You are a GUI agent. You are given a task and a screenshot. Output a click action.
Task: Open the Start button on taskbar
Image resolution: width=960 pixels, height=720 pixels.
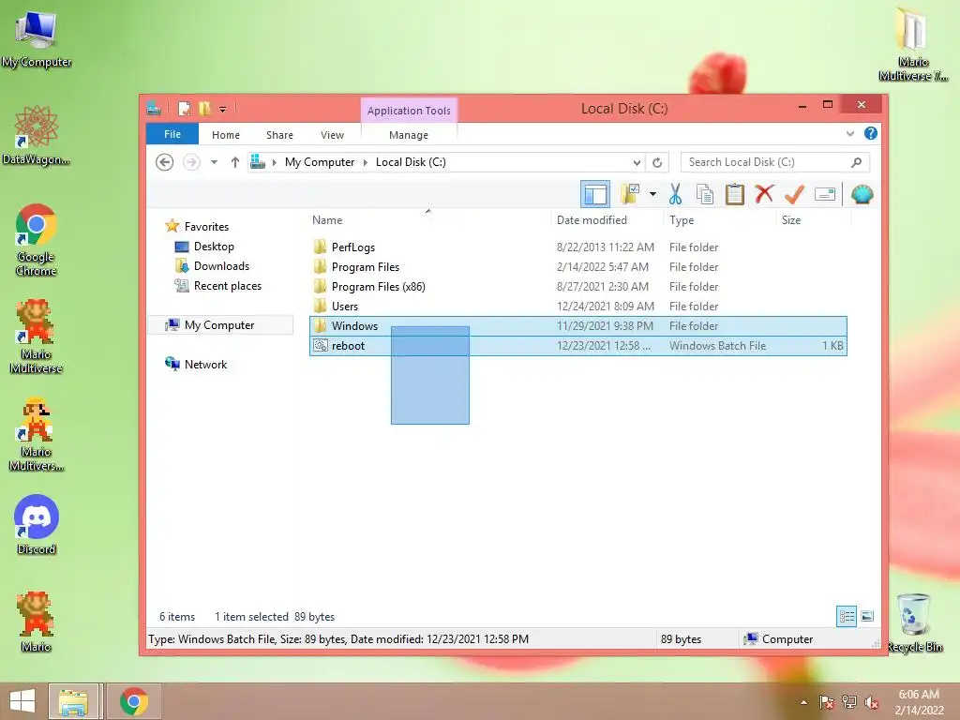(22, 701)
